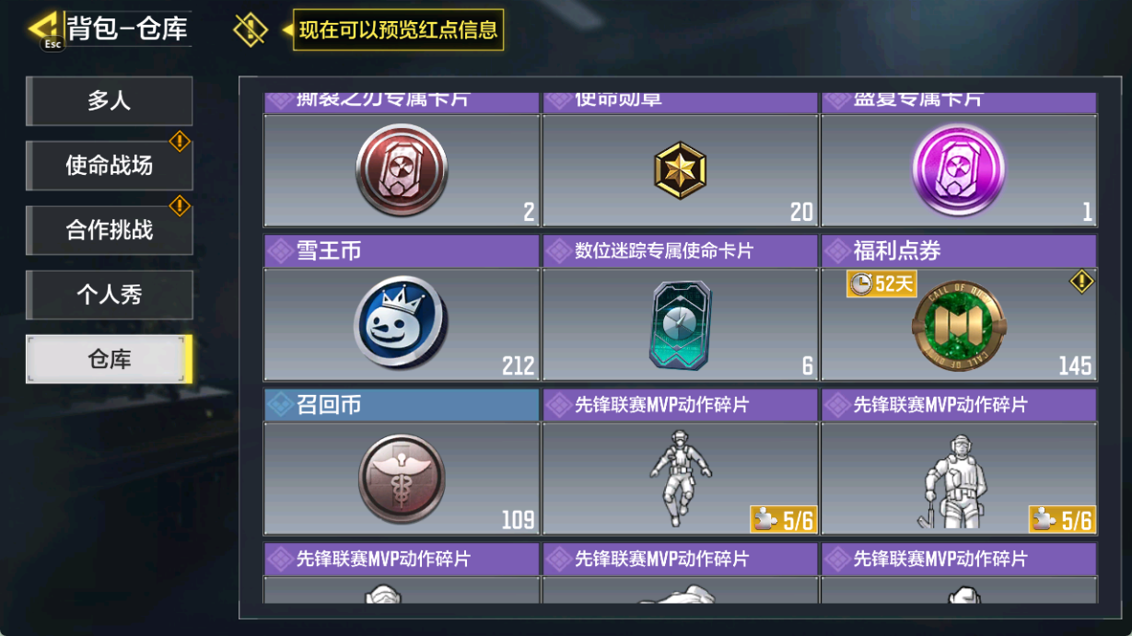Viewport: 1132px width, 636px height.
Task: Click the alert badge on 使命战场 tab
Action: pos(180,141)
